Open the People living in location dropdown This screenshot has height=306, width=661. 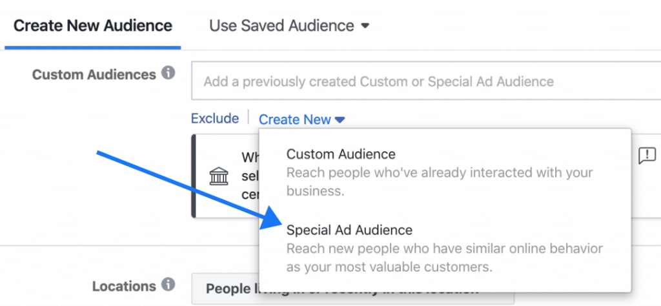(x=352, y=289)
